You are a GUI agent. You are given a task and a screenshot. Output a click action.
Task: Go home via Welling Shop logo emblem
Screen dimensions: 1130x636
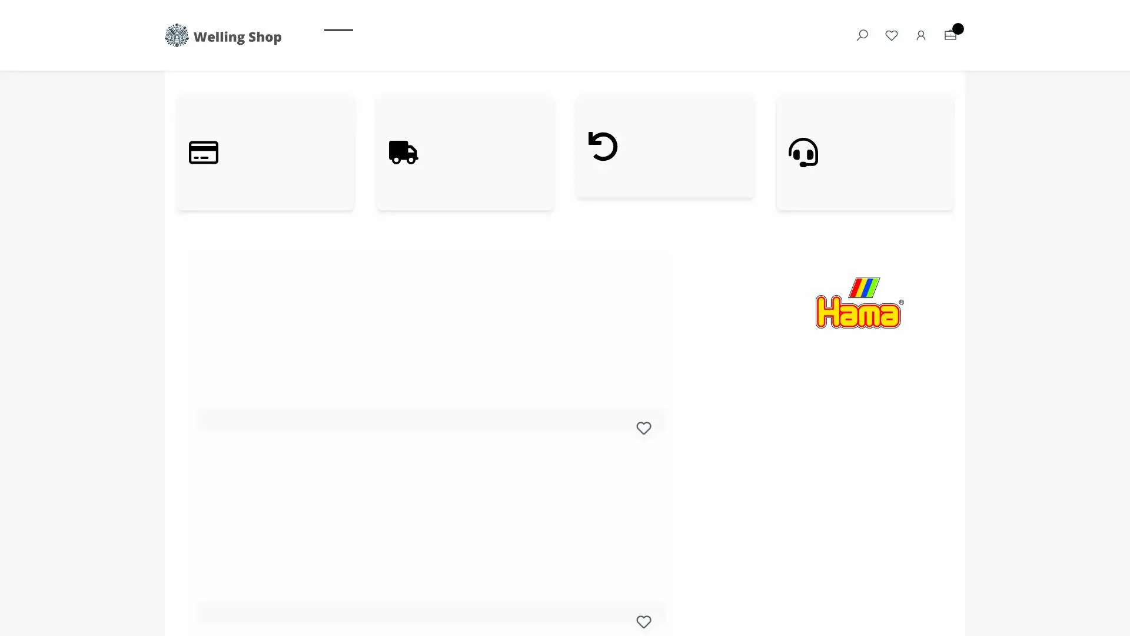(x=177, y=35)
